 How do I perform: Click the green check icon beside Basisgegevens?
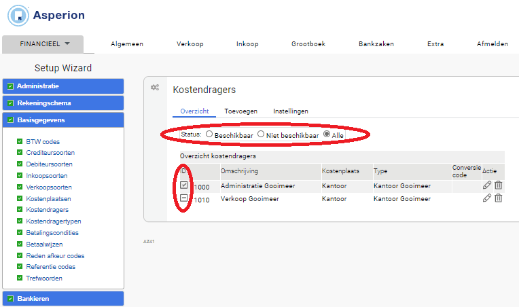11,120
